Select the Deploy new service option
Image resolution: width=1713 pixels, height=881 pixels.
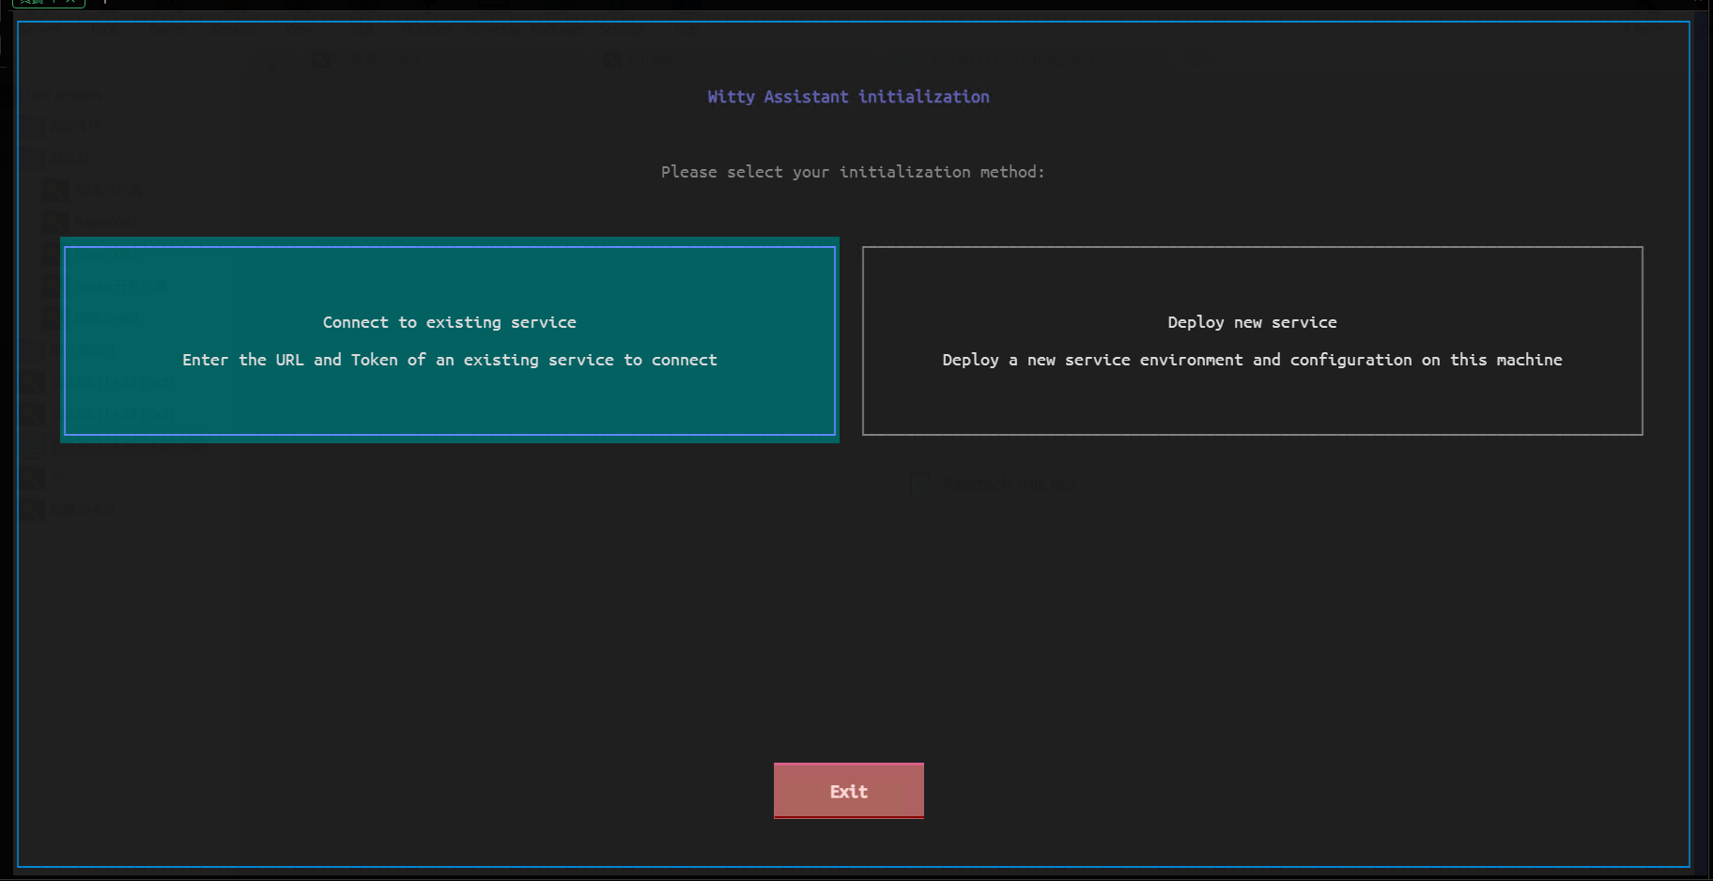pyautogui.click(x=1252, y=341)
